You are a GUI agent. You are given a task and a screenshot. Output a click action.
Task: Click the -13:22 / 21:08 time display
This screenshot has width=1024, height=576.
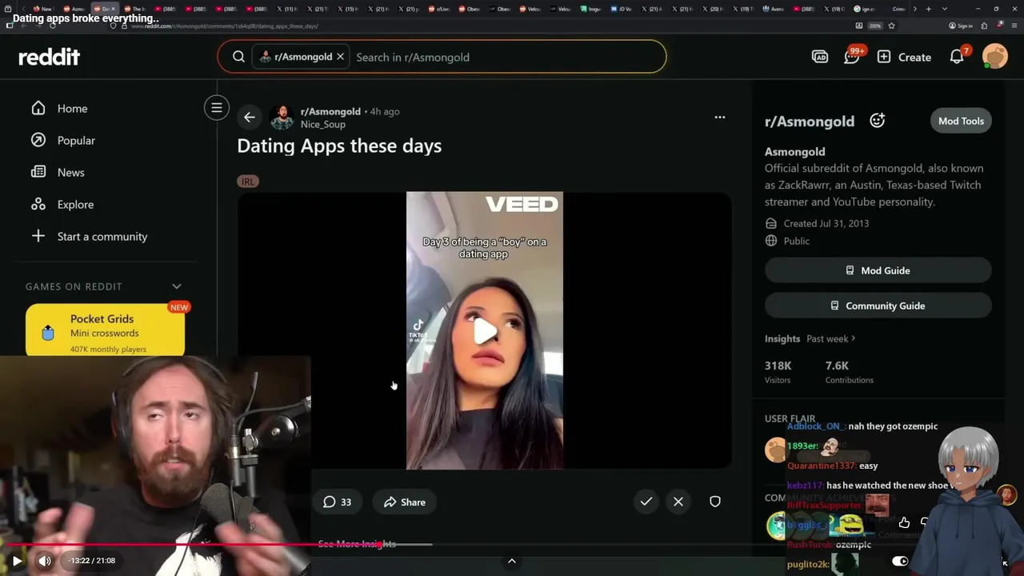91,561
